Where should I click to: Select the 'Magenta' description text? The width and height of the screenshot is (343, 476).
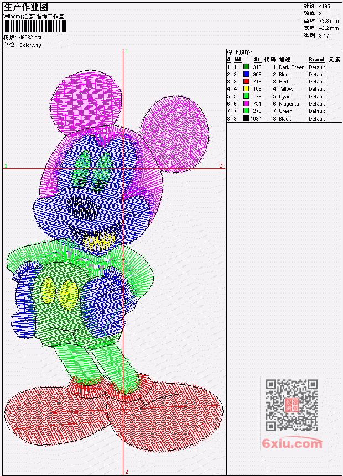[x=289, y=104]
